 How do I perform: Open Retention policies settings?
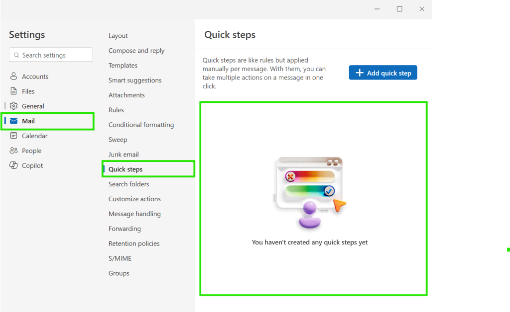pyautogui.click(x=134, y=243)
